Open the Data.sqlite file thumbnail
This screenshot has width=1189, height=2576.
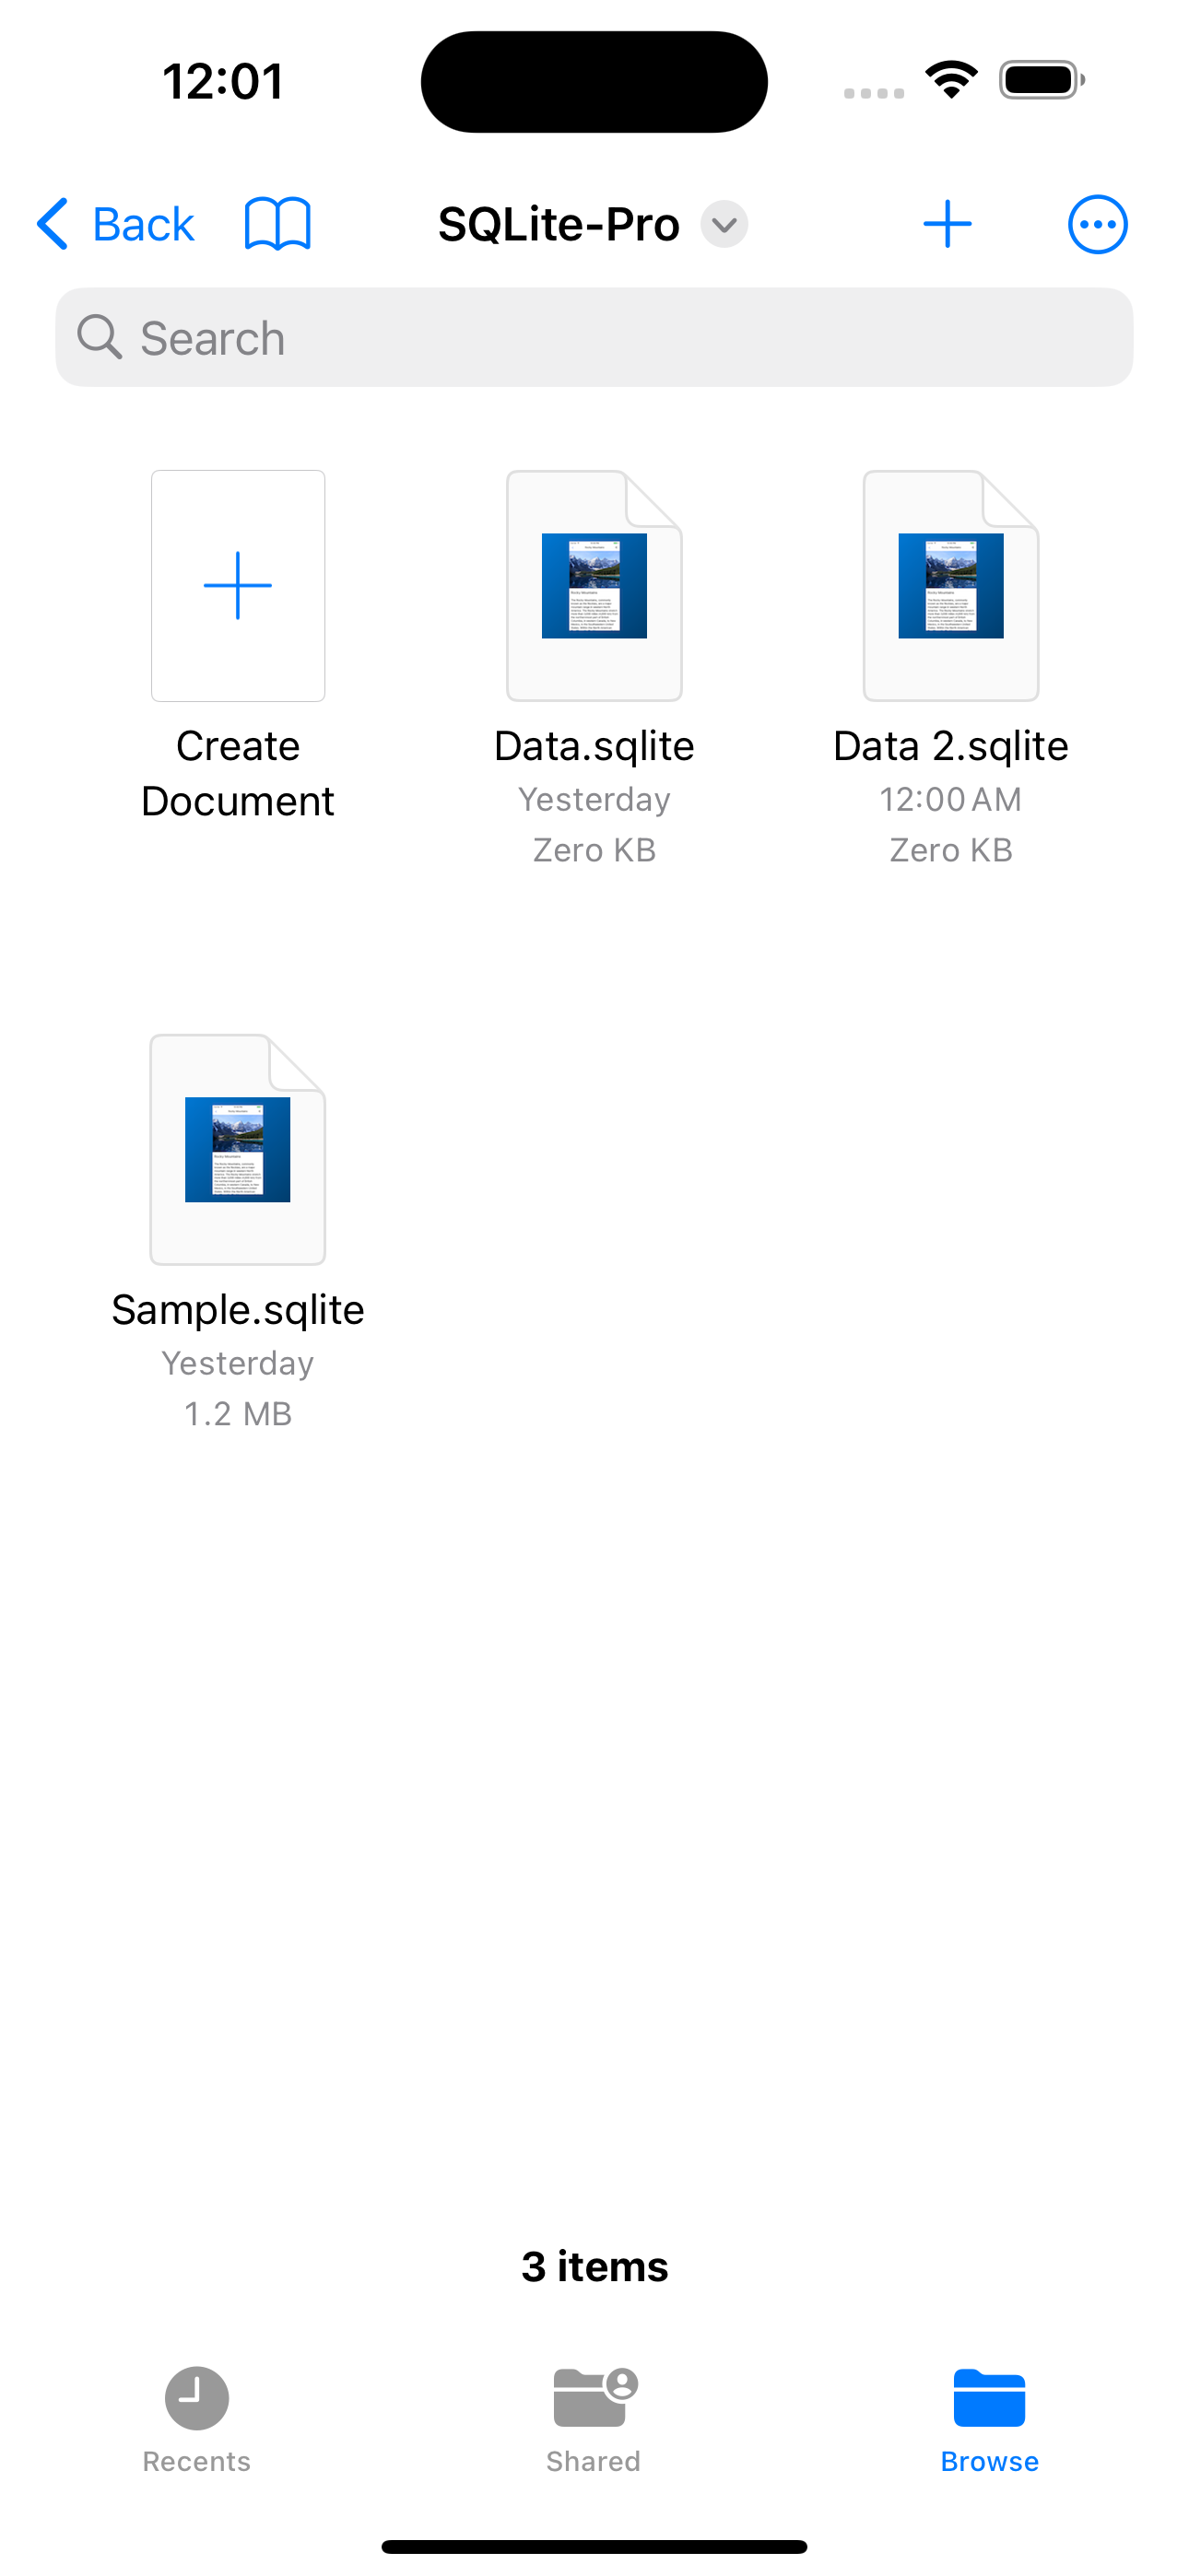click(x=594, y=586)
